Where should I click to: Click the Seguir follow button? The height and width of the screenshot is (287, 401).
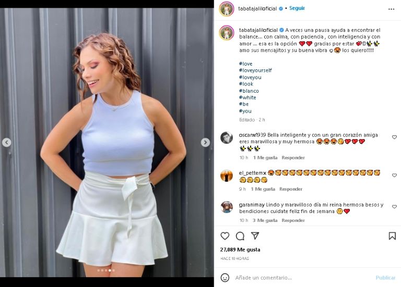coord(297,8)
